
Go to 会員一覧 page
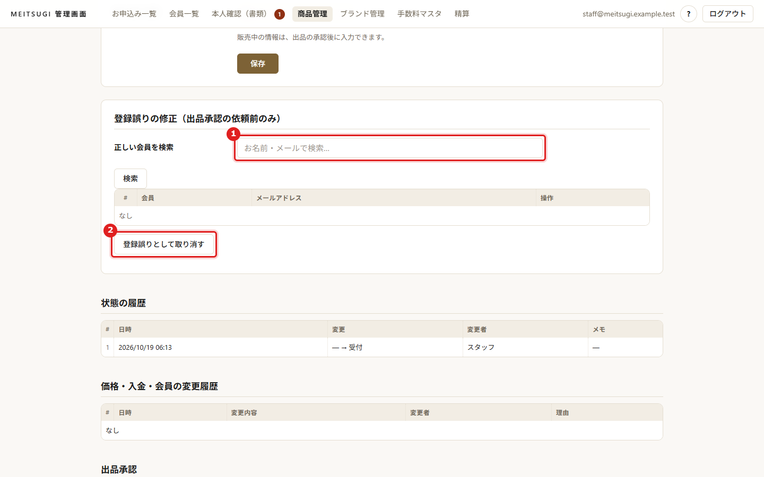pyautogui.click(x=184, y=14)
